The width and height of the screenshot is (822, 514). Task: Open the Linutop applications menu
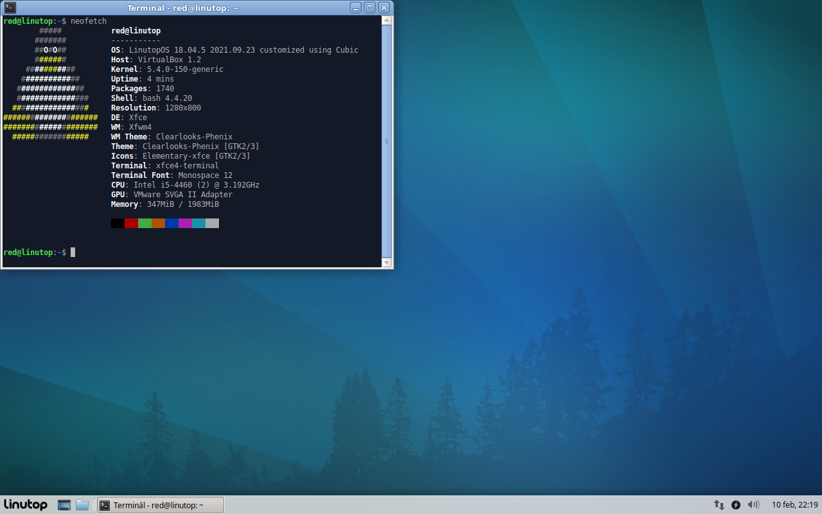coord(26,505)
